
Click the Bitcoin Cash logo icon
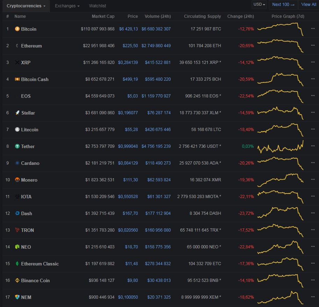(x=17, y=79)
